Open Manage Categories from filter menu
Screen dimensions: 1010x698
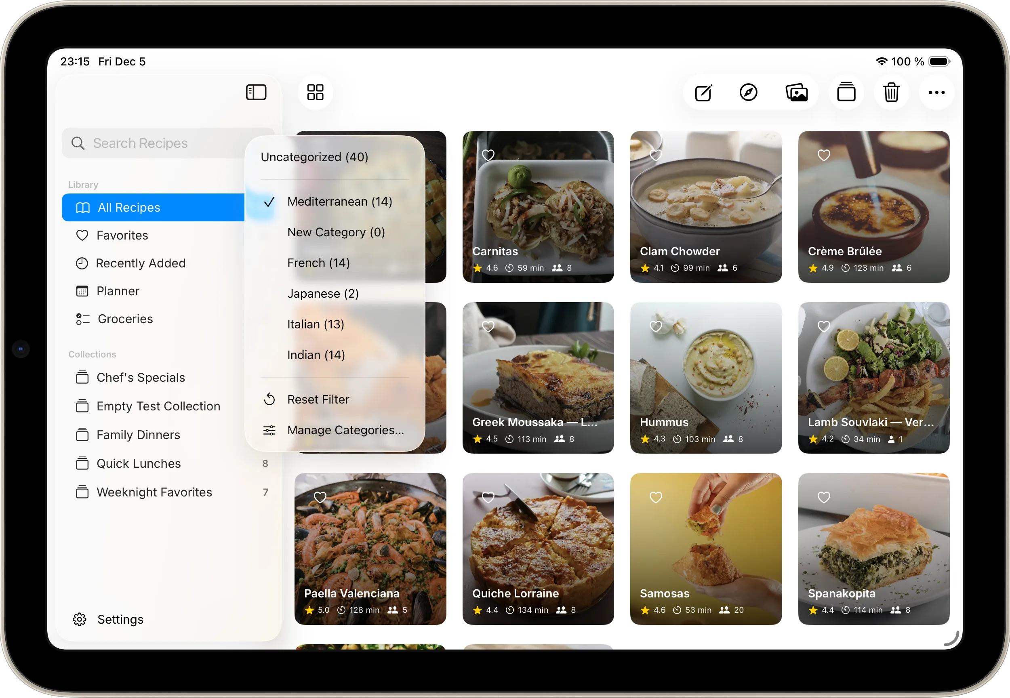[x=345, y=430]
